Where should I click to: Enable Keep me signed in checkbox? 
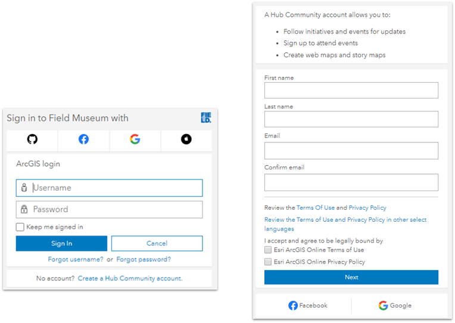click(x=20, y=227)
